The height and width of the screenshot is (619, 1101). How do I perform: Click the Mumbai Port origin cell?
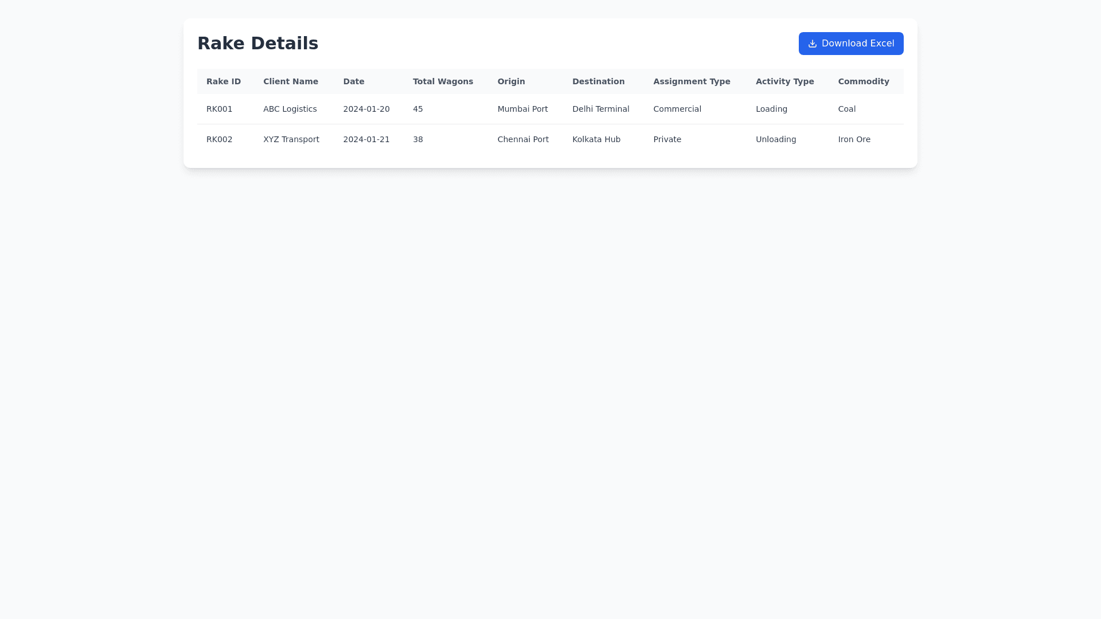point(522,109)
